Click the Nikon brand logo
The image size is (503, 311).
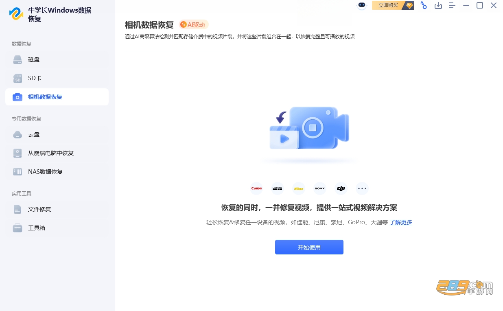coord(299,188)
